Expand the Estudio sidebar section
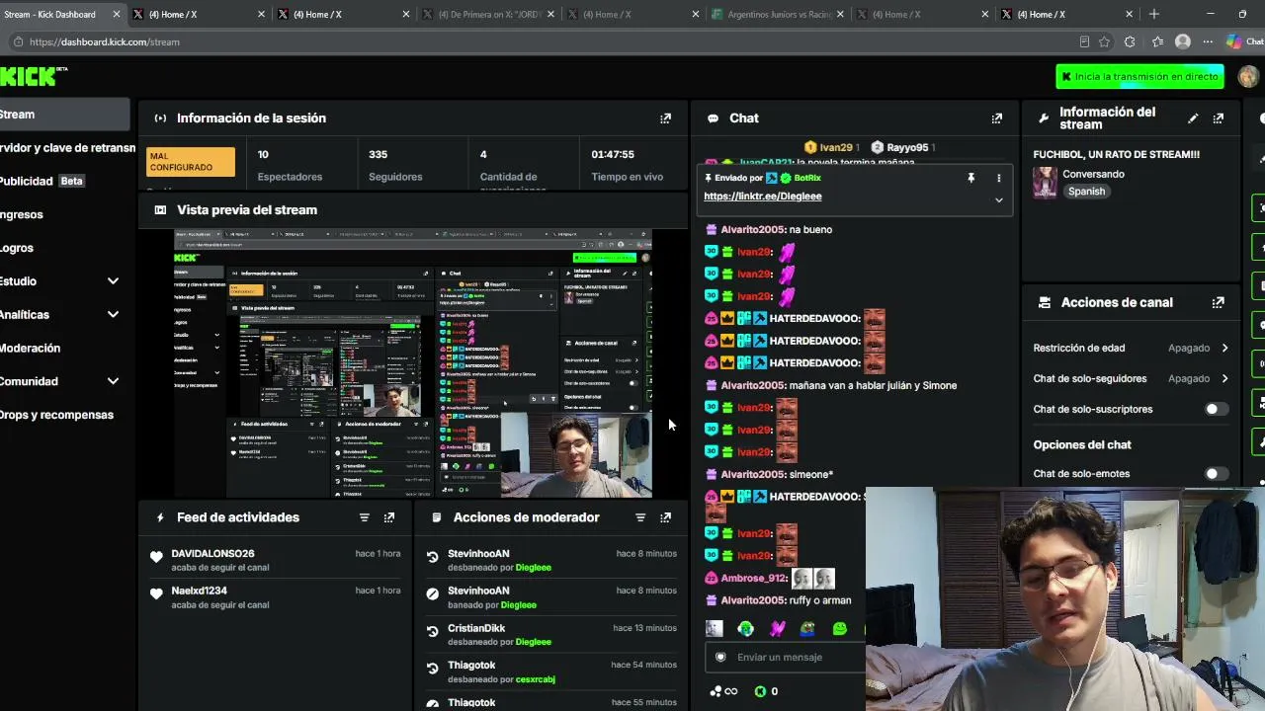This screenshot has height=711, width=1265. [x=113, y=281]
